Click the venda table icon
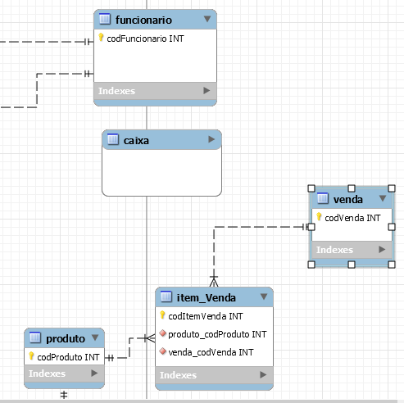 (323, 198)
